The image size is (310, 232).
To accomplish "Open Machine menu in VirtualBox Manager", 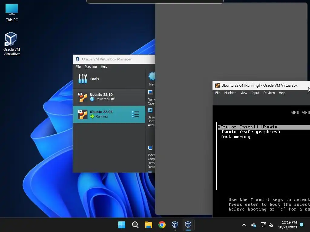I will click(91, 66).
